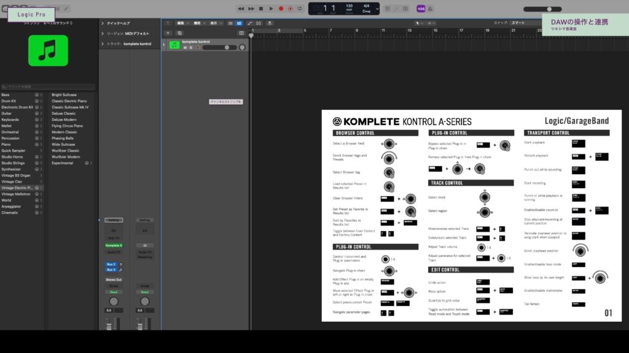Click the red record button

point(281,9)
